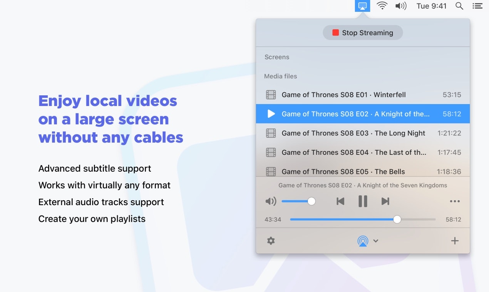Open the streaming app menu bar icon

click(x=362, y=6)
